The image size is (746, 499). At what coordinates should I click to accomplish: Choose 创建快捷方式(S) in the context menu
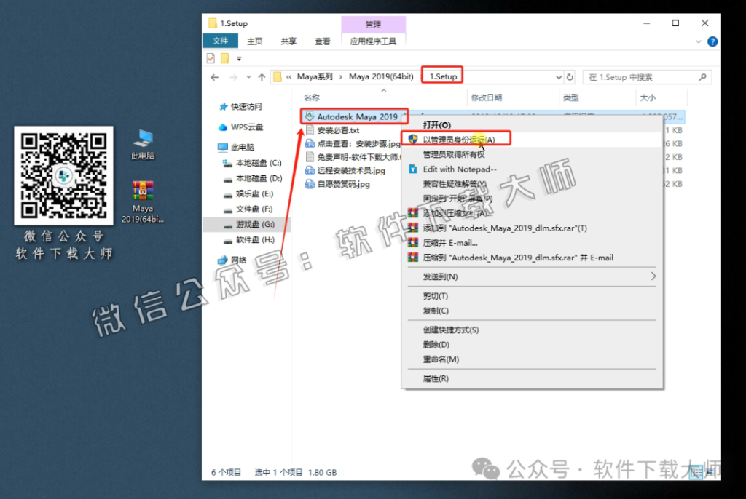click(x=450, y=330)
